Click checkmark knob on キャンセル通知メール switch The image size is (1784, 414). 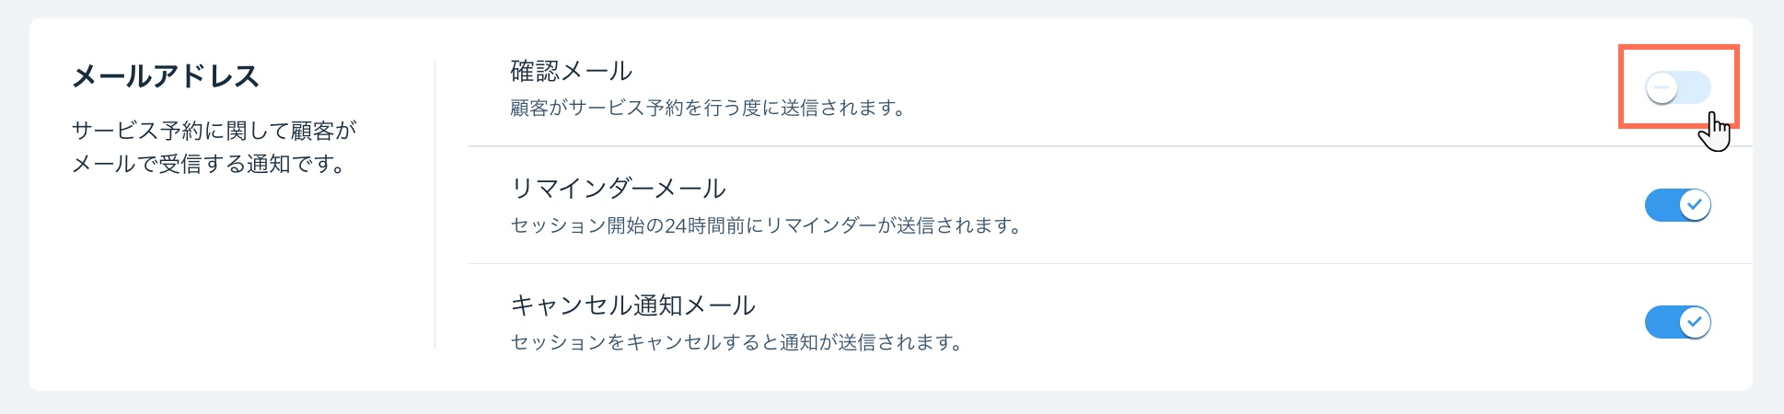[1695, 322]
